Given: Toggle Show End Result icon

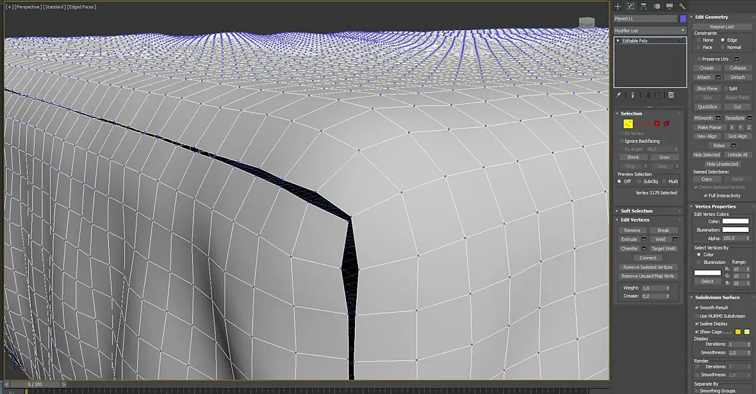Looking at the screenshot, I should click(632, 95).
